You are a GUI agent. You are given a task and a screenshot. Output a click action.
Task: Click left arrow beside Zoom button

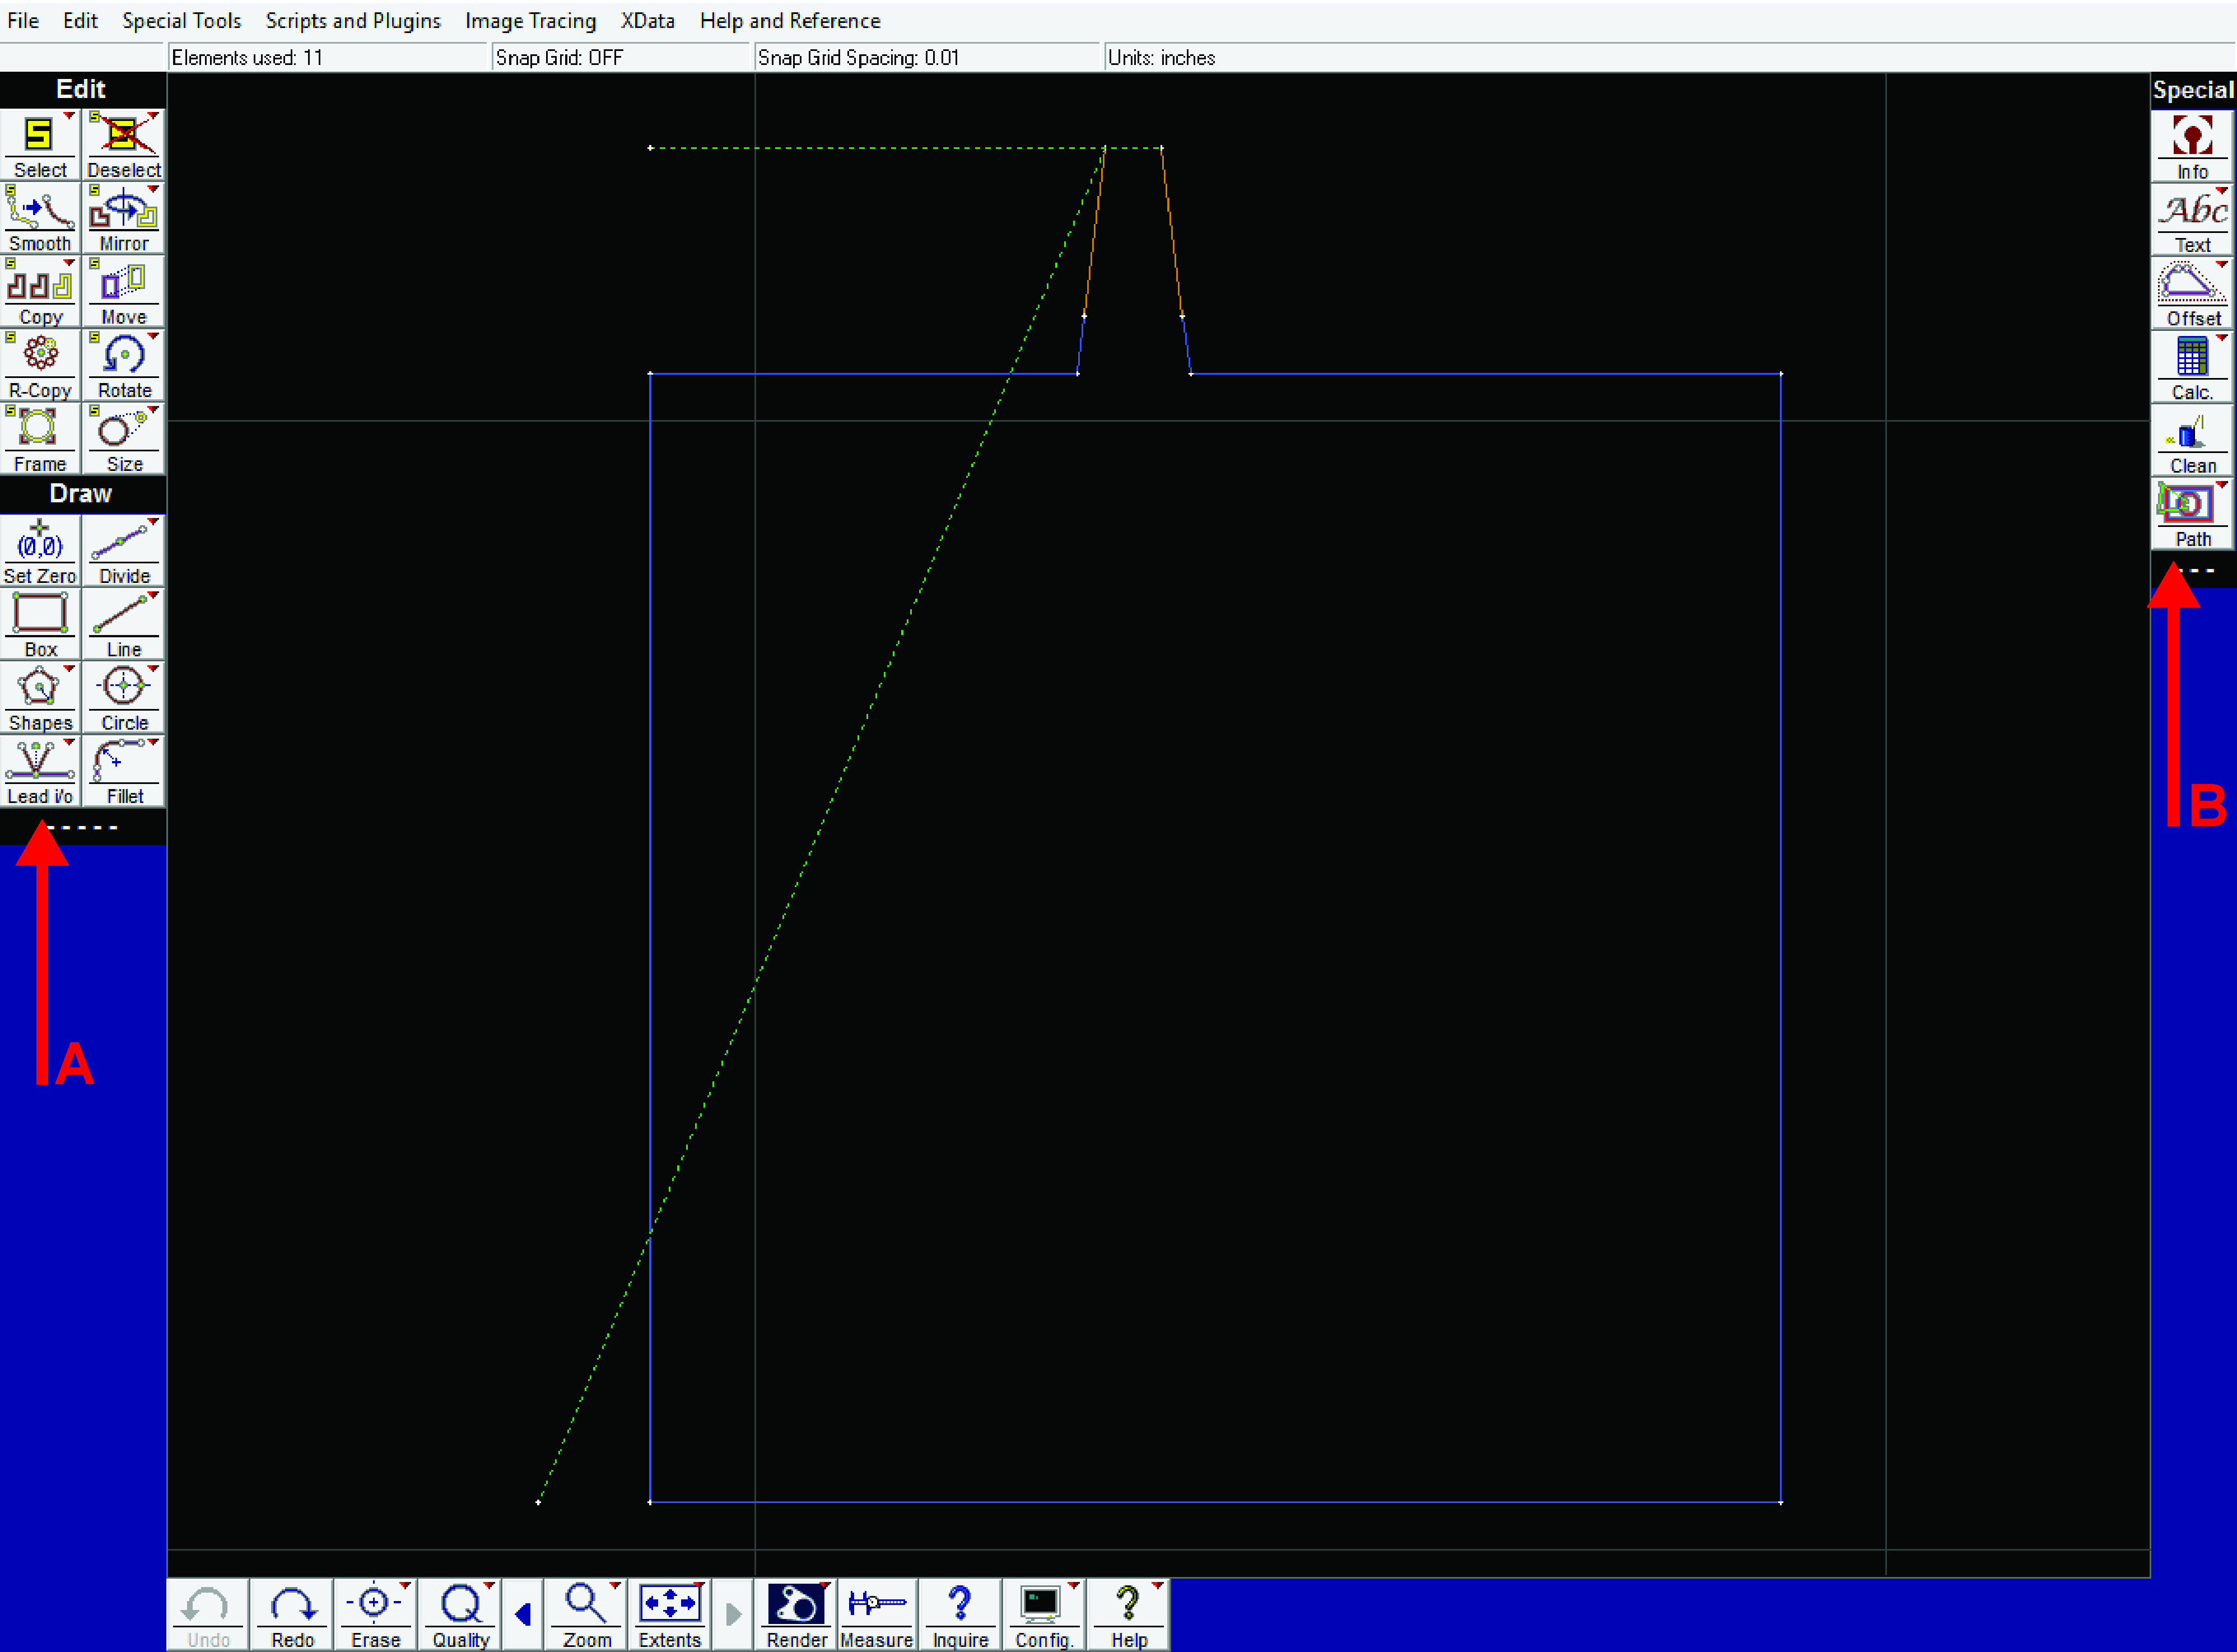[x=523, y=1614]
